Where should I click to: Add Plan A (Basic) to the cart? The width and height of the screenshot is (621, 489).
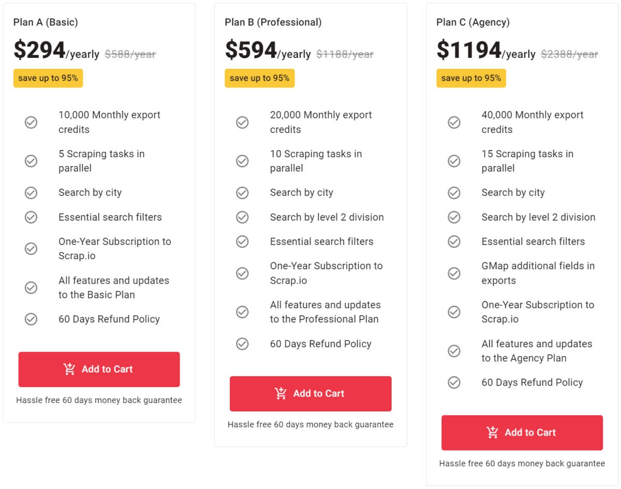(99, 369)
